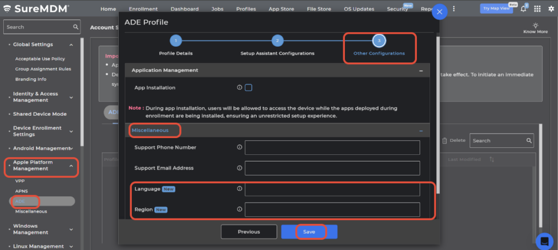Collapse the Application Management section
Screen dimensions: 558x250
click(x=421, y=71)
